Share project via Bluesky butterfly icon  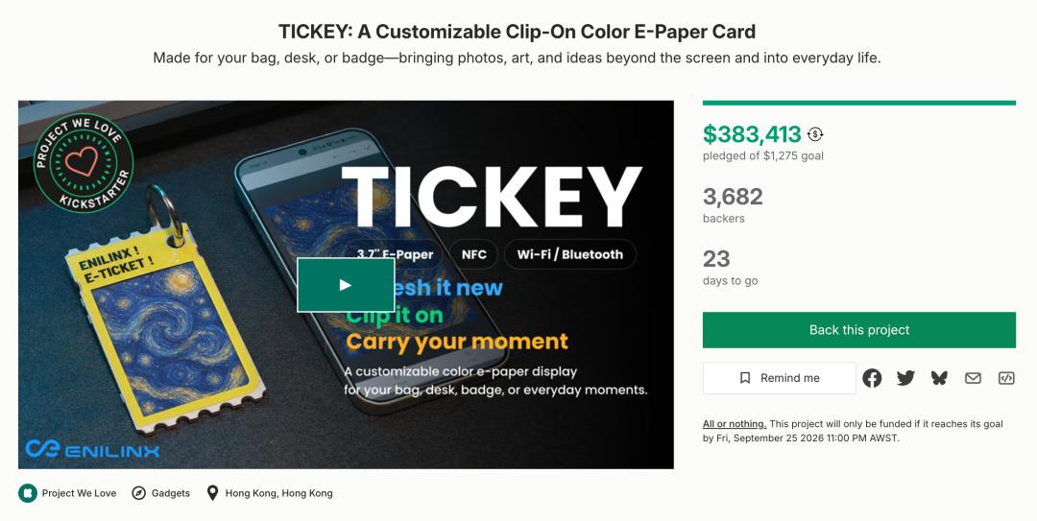pyautogui.click(x=939, y=378)
